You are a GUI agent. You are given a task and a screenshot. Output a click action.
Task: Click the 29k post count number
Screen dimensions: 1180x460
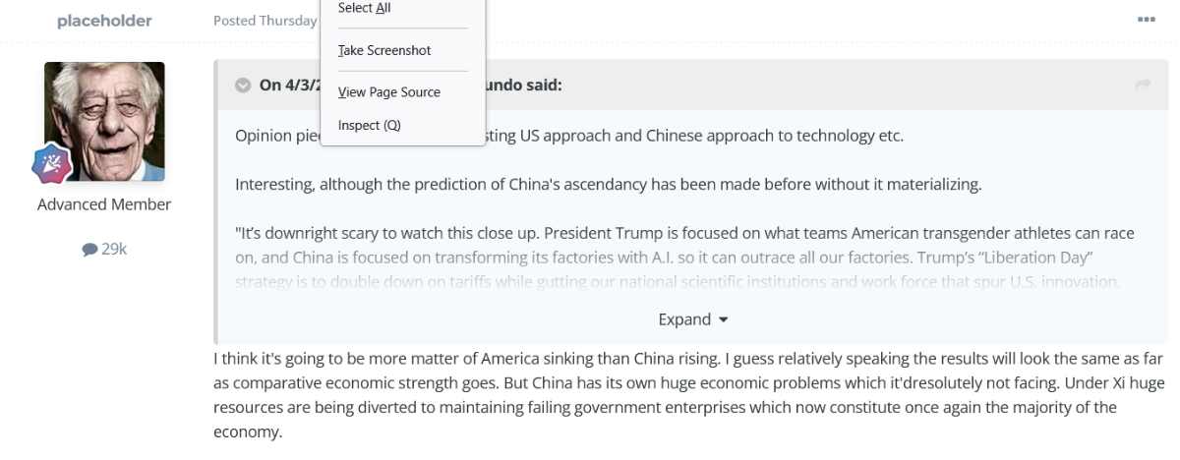tap(114, 250)
